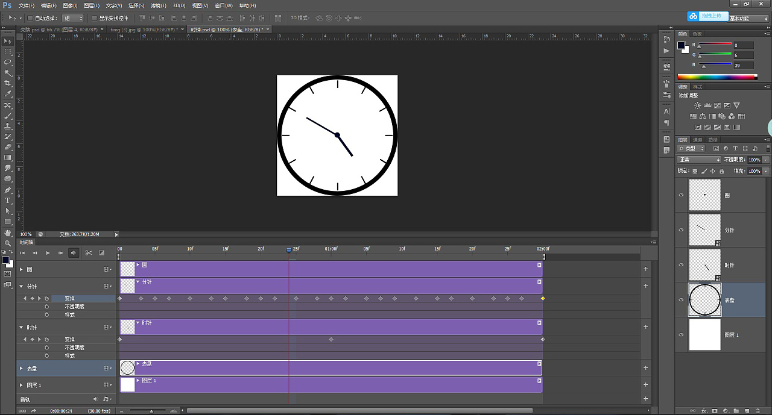This screenshot has height=415, width=772.
Task: Open the 滤镜(T) menu
Action: tap(159, 5)
